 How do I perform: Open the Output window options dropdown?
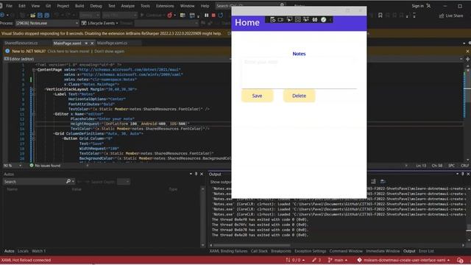click(x=457, y=174)
